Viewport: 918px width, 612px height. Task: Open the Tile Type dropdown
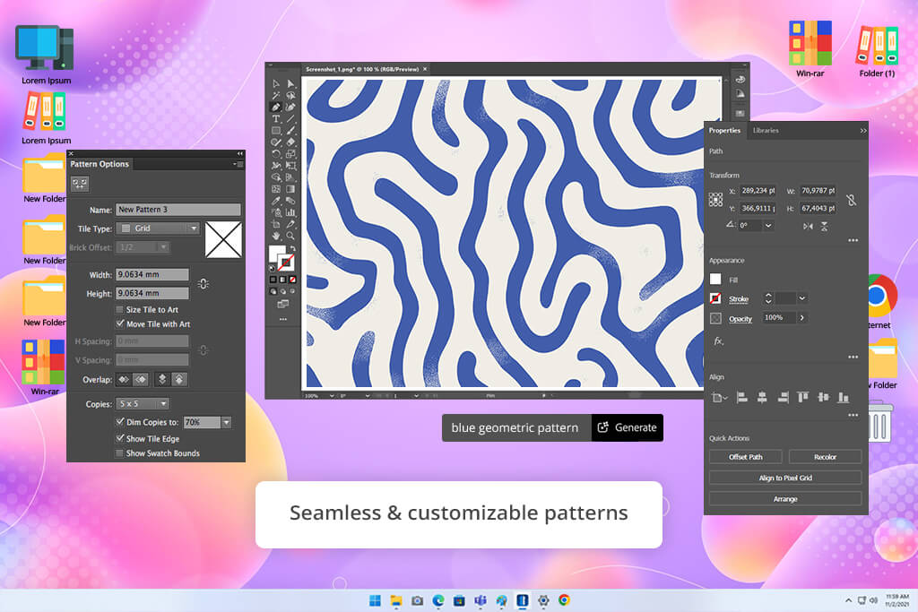pyautogui.click(x=158, y=228)
